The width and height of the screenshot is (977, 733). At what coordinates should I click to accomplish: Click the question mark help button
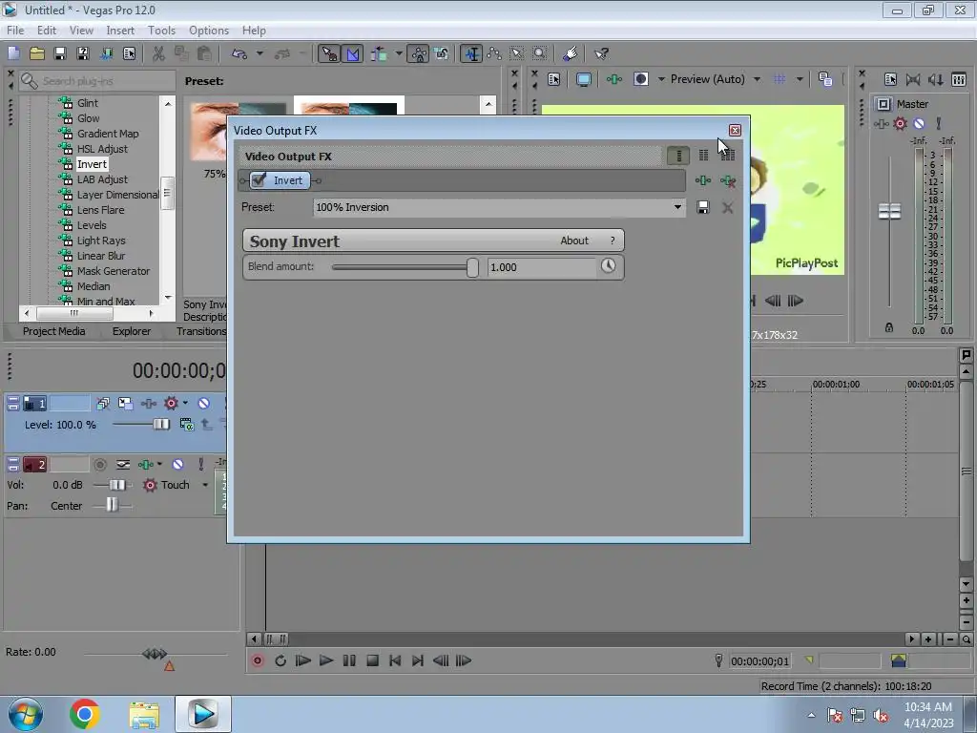click(x=613, y=241)
